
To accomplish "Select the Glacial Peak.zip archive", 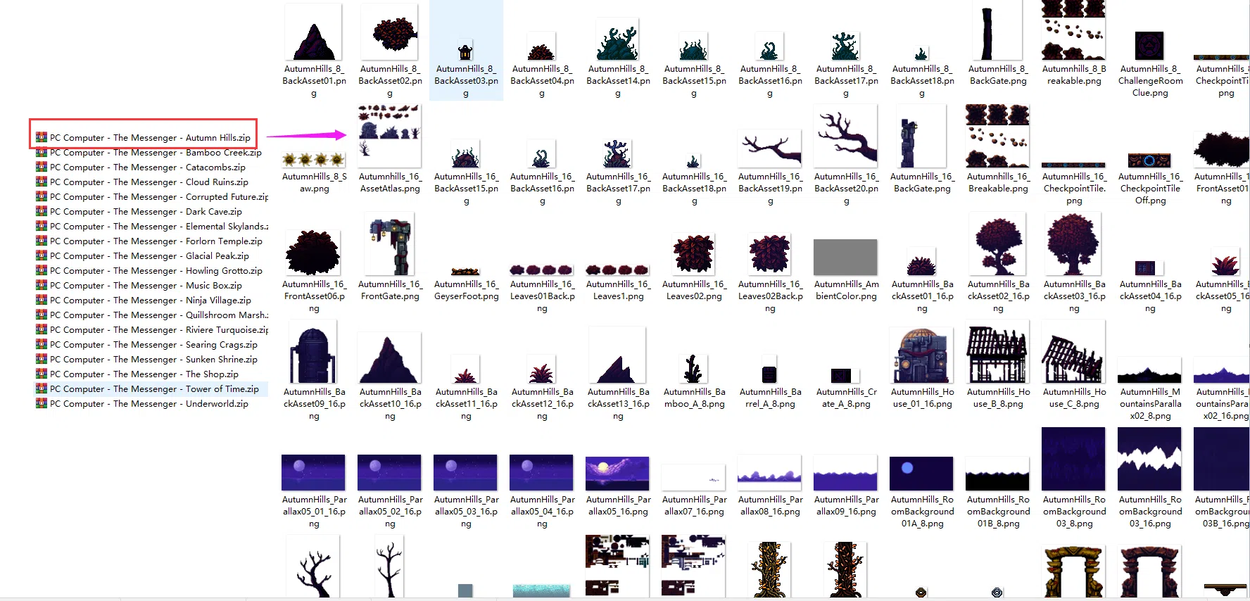I will coord(142,256).
